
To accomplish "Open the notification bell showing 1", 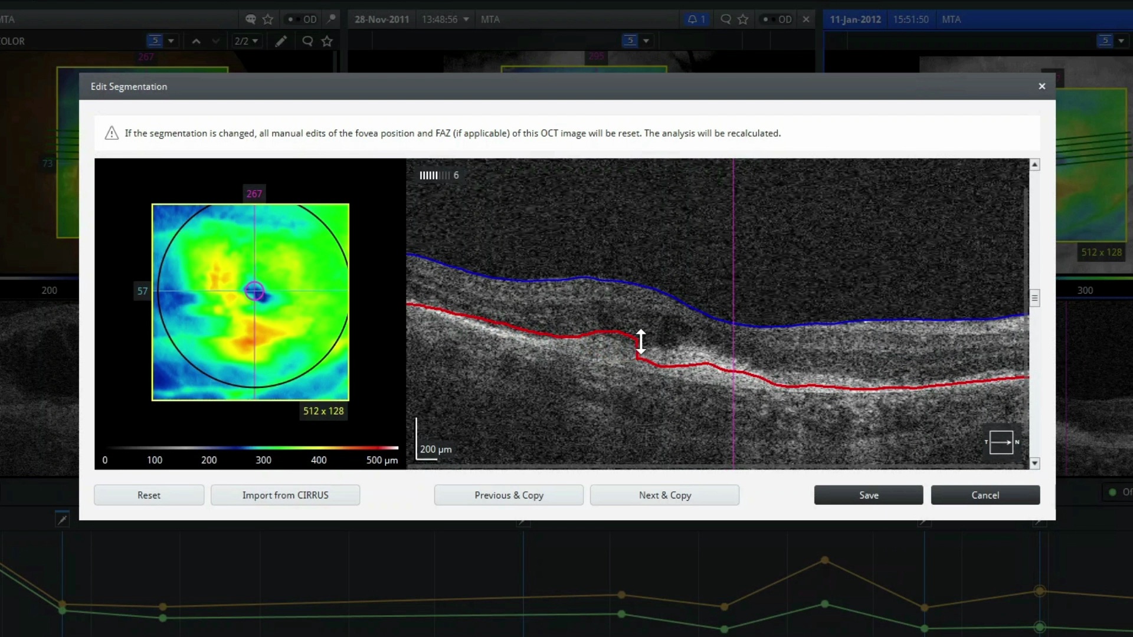I will (x=696, y=19).
